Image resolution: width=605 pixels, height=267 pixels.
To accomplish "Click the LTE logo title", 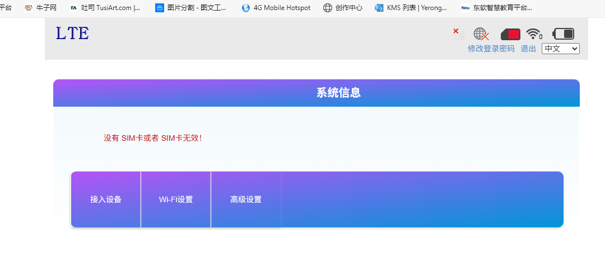I will pos(72,34).
